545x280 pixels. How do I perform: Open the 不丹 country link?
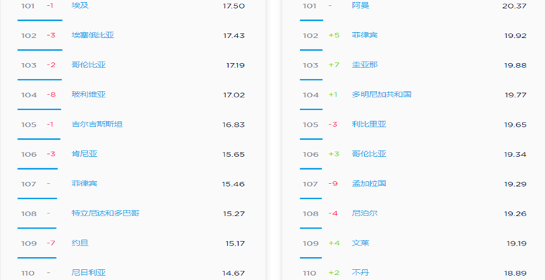361,273
